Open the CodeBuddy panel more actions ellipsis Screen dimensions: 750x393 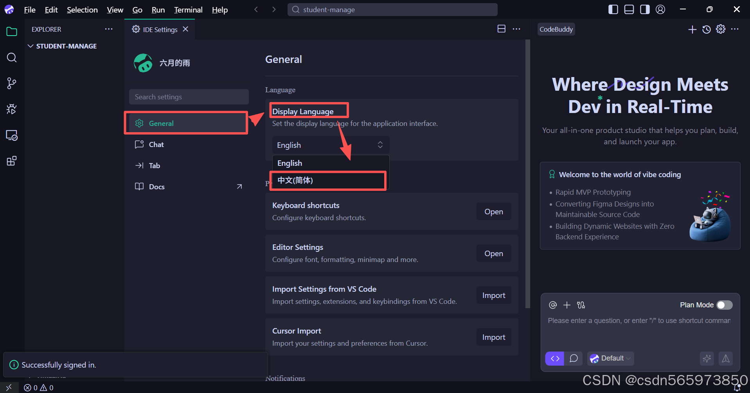(735, 29)
